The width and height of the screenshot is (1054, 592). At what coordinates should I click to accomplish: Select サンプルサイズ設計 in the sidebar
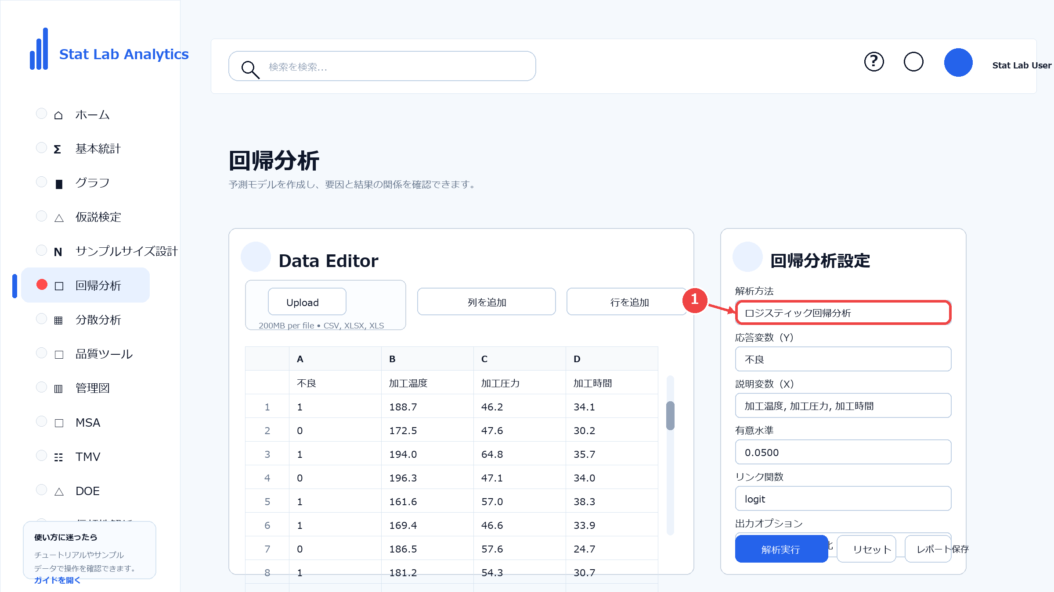tap(126, 252)
